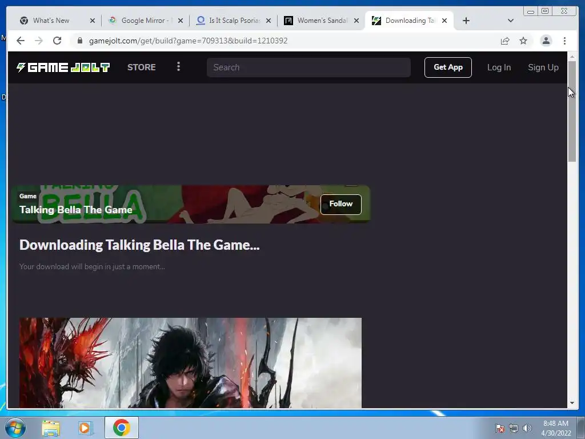Open Action Center flag tray icon
This screenshot has height=439, width=585.
[500, 428]
